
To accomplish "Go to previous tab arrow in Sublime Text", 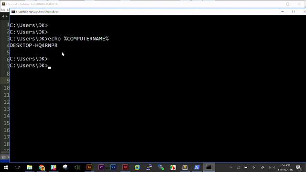I will pyautogui.click(x=3, y=16).
